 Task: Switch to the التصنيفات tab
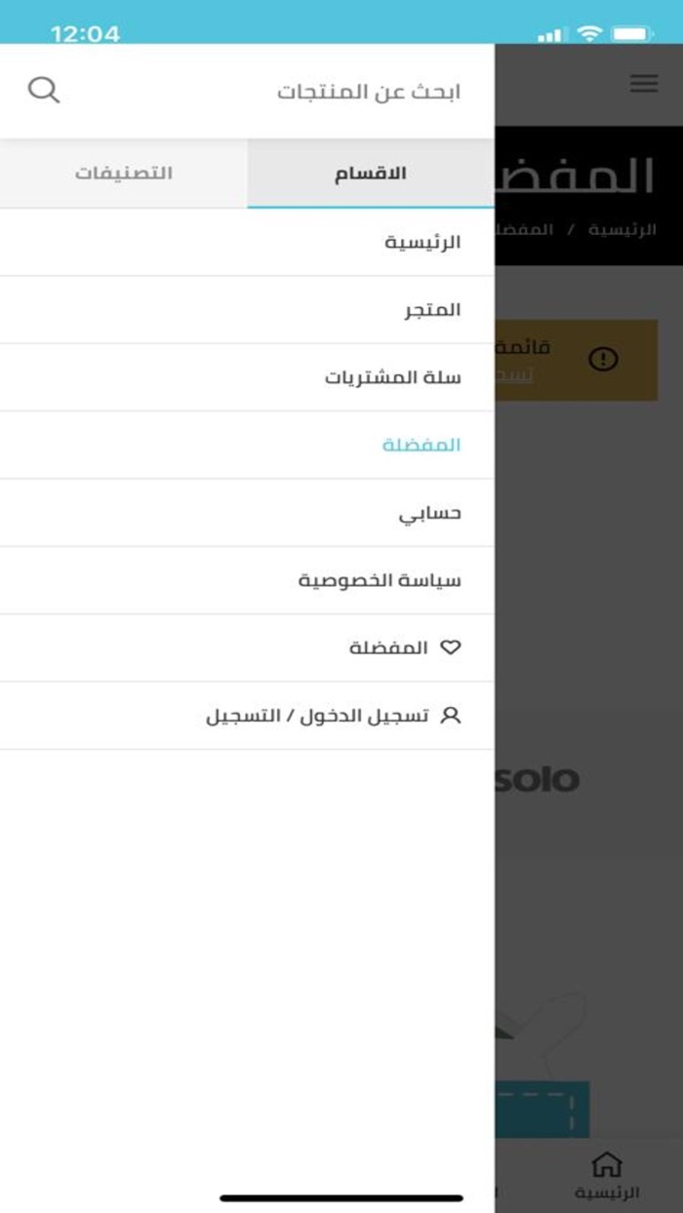pos(123,173)
